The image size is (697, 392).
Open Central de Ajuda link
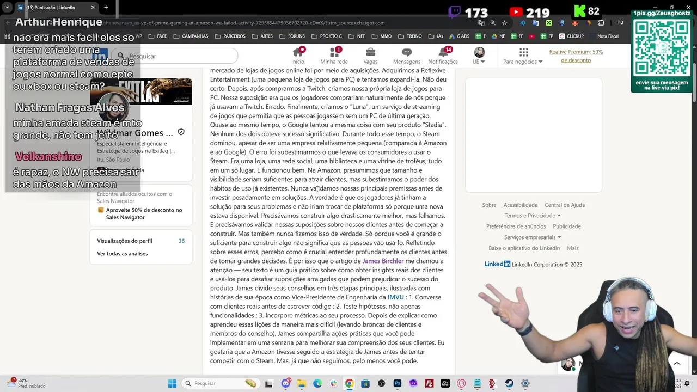click(x=565, y=205)
